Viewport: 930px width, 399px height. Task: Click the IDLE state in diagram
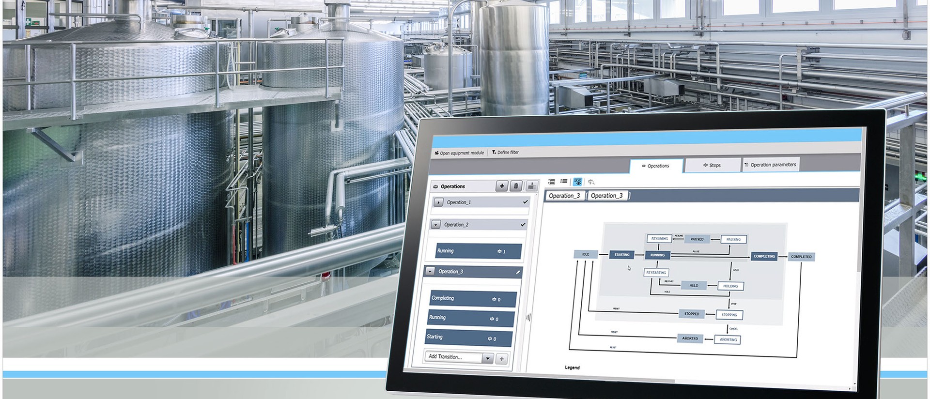(x=586, y=254)
